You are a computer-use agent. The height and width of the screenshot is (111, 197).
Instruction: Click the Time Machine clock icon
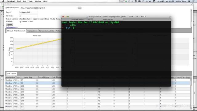[143, 1]
